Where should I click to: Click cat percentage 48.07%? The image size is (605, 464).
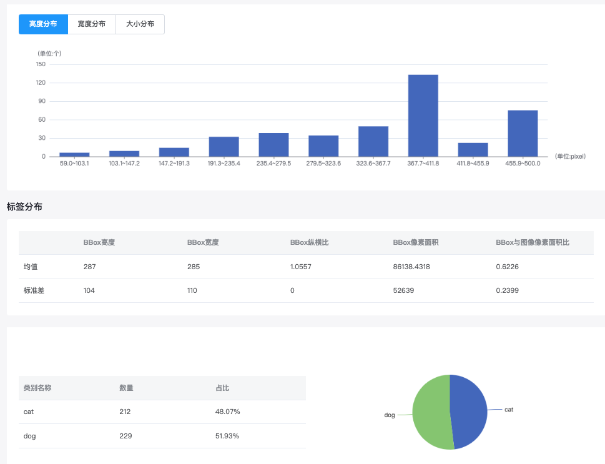click(228, 412)
